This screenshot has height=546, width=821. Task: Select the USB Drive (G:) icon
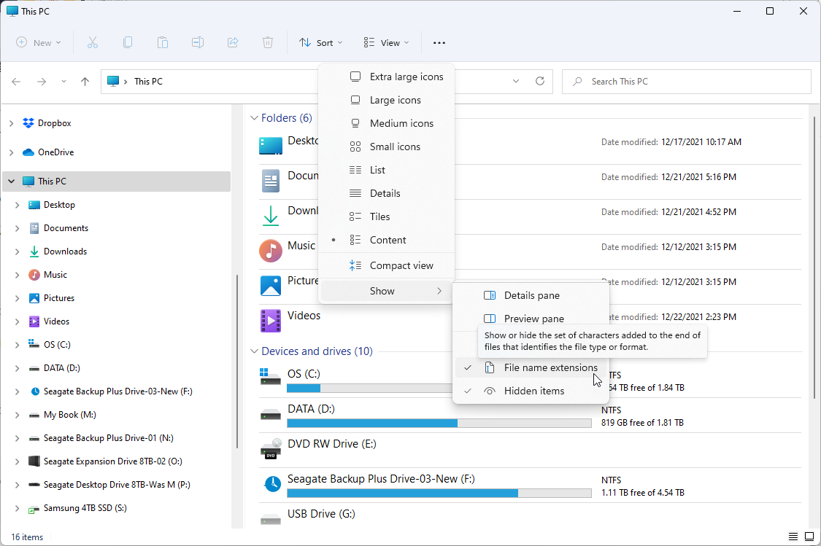pos(271,519)
